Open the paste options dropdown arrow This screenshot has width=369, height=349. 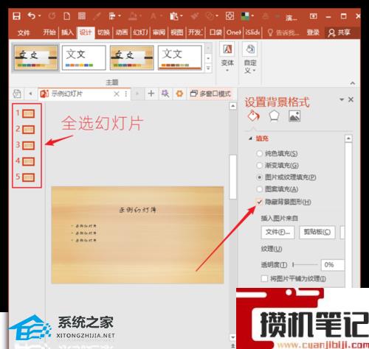(182, 16)
